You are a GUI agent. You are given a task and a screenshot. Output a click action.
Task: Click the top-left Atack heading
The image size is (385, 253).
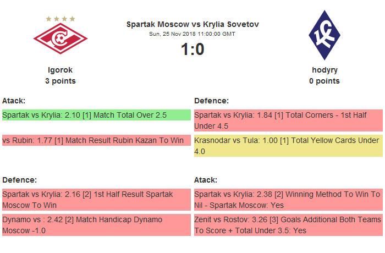pyautogui.click(x=14, y=101)
